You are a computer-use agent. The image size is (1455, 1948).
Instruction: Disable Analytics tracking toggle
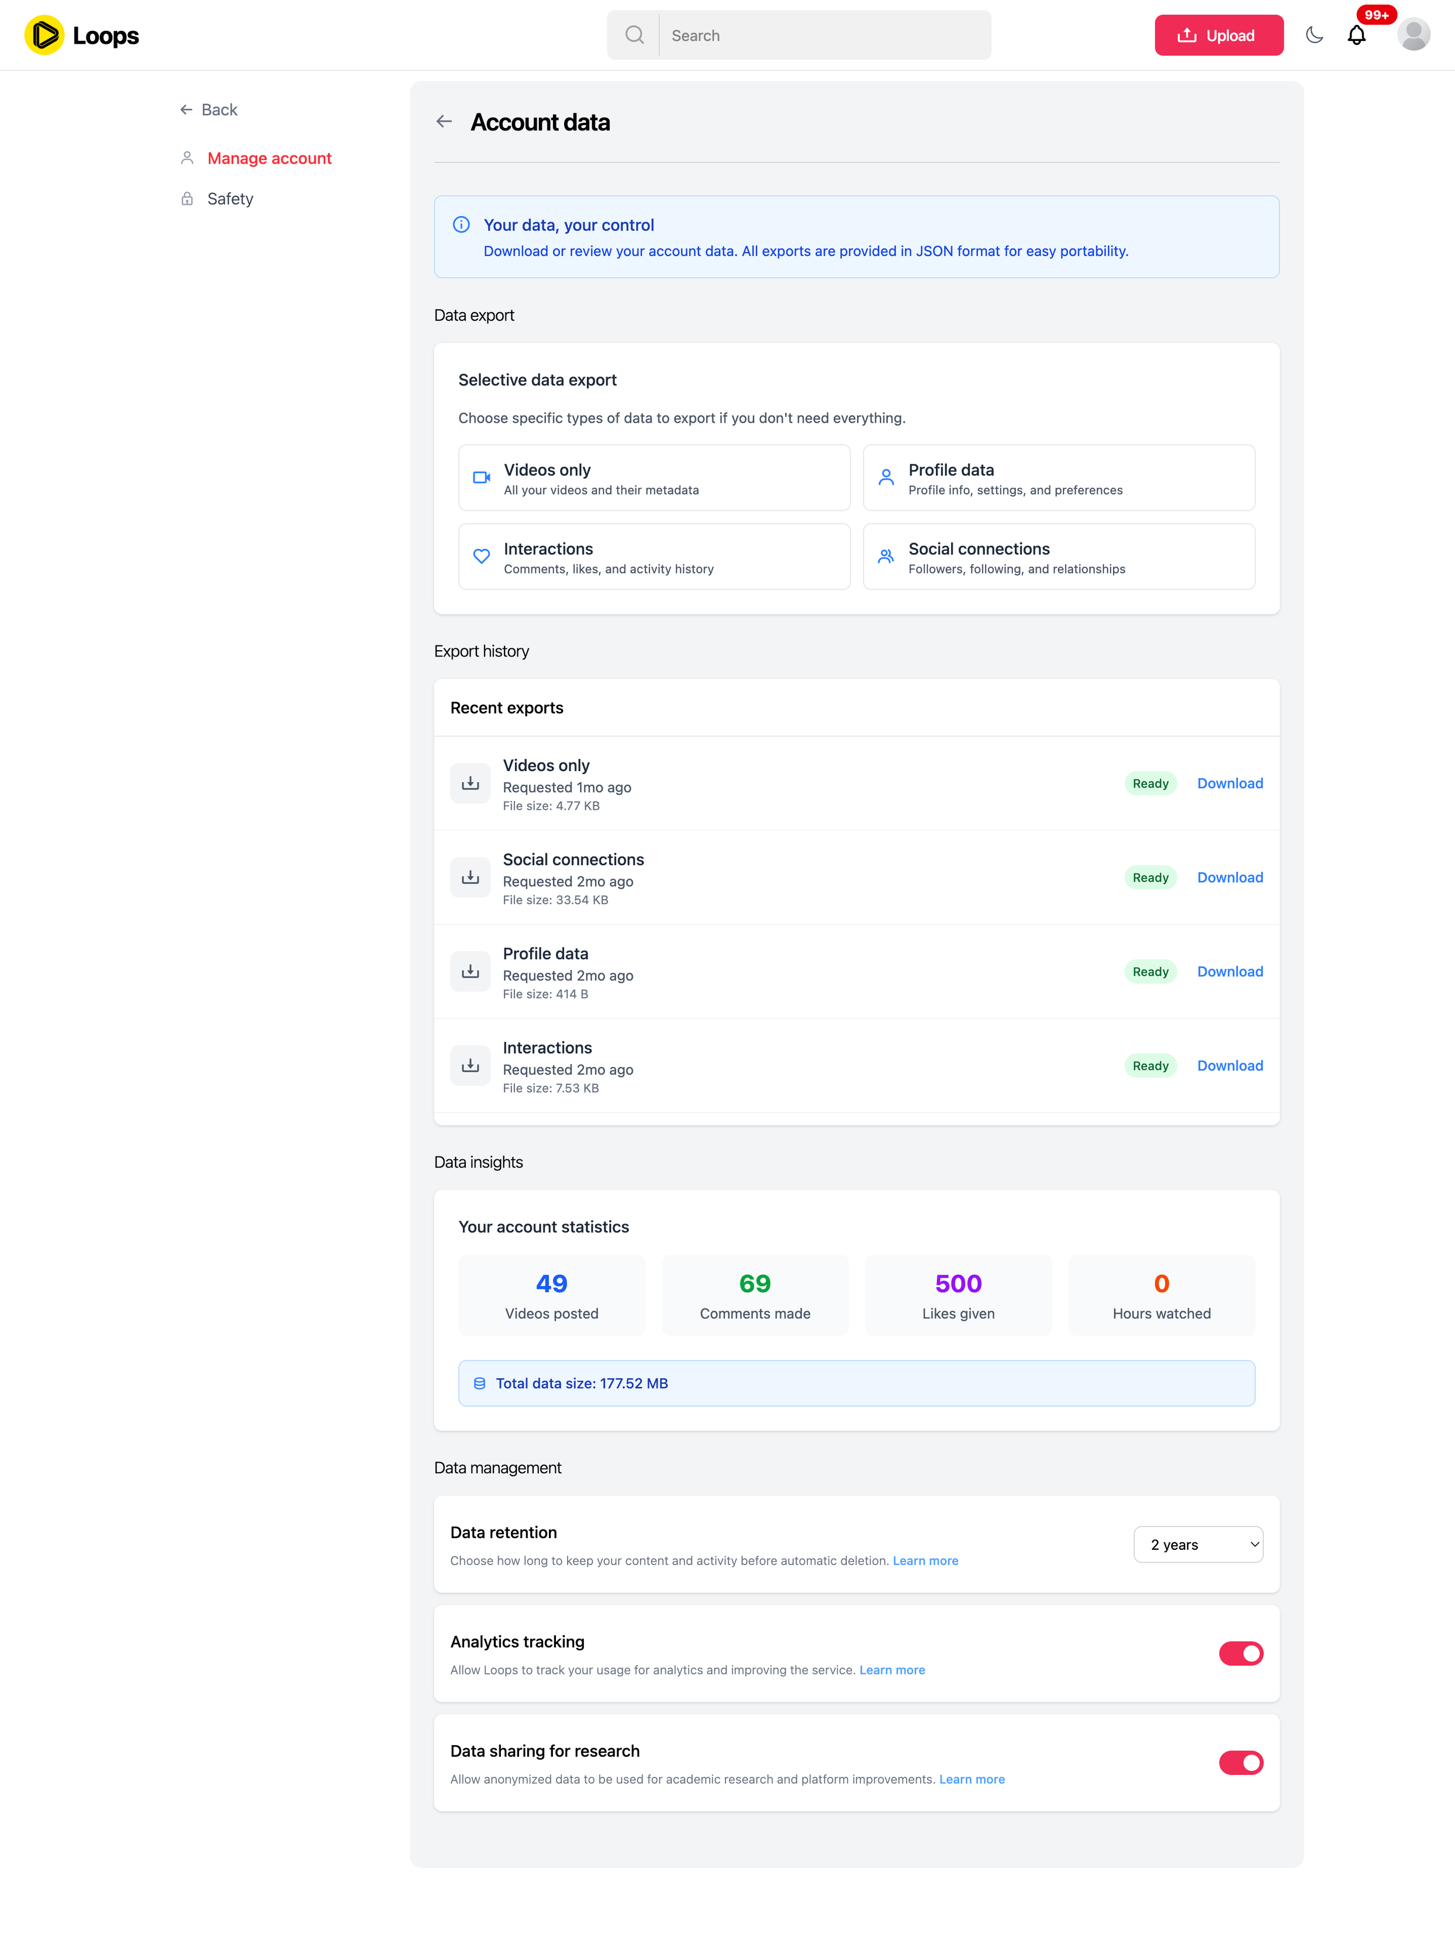coord(1240,1653)
